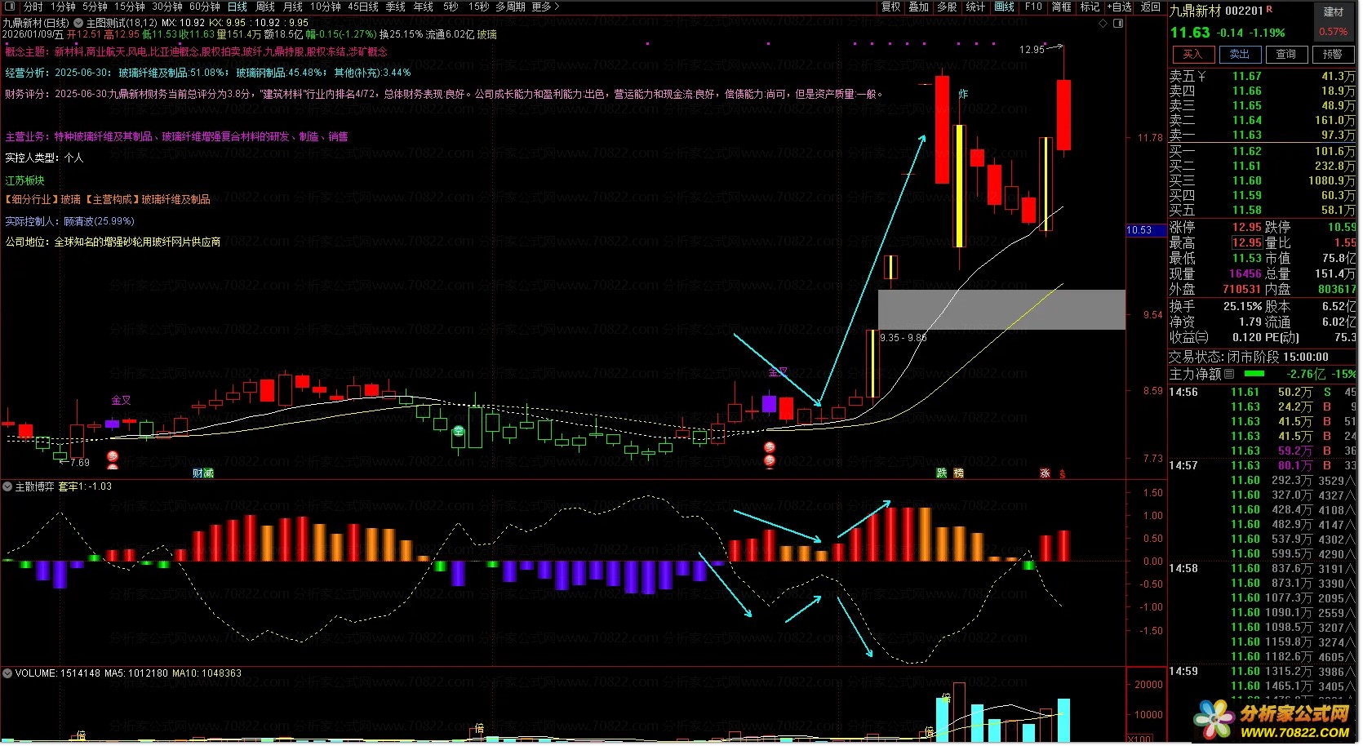Image resolution: width=1363 pixels, height=746 pixels.
Task: Click the 卖一 11.63 order row
Action: click(x=1262, y=135)
